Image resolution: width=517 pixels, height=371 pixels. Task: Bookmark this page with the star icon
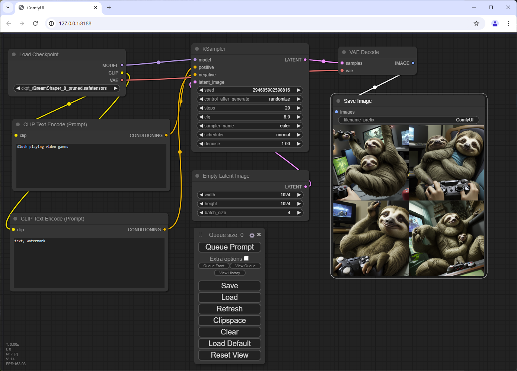tap(476, 23)
